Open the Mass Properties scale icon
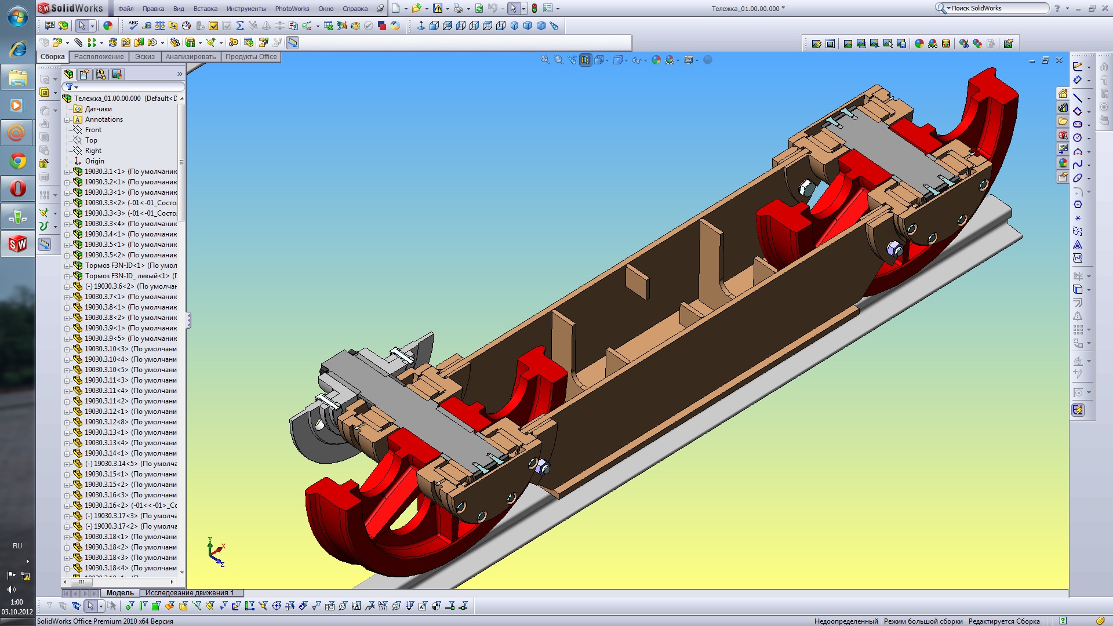Screen dimensions: 1113x626 (x=160, y=26)
